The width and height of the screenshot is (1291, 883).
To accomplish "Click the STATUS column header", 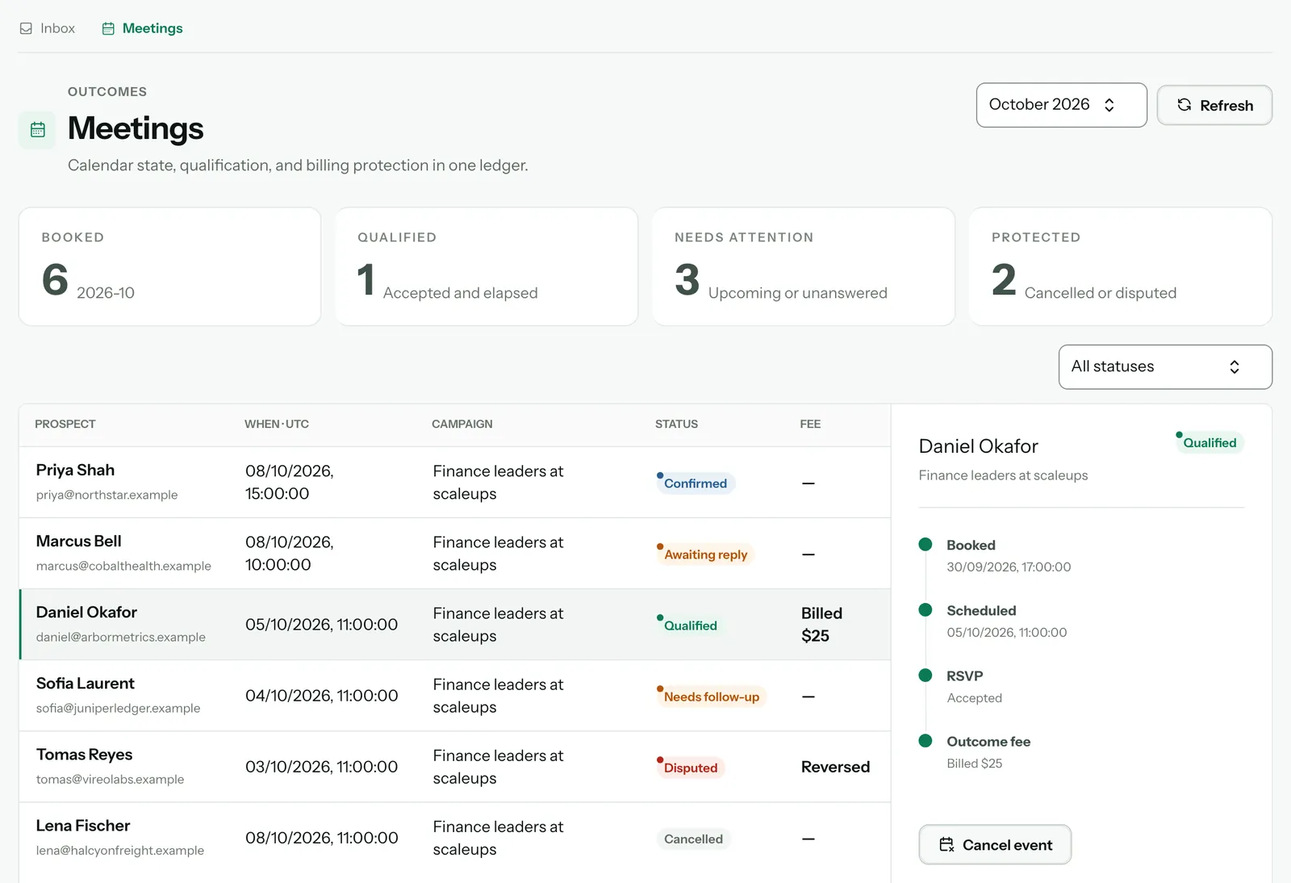I will [676, 424].
